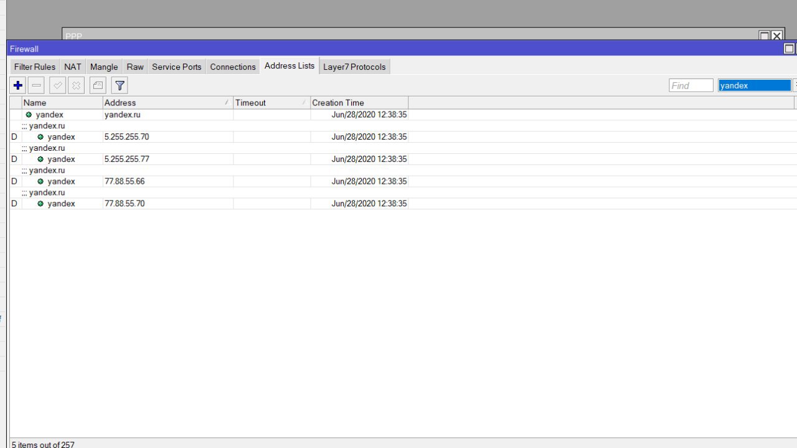
Task: Select row with address 5.255.255.70
Action: (x=402, y=137)
